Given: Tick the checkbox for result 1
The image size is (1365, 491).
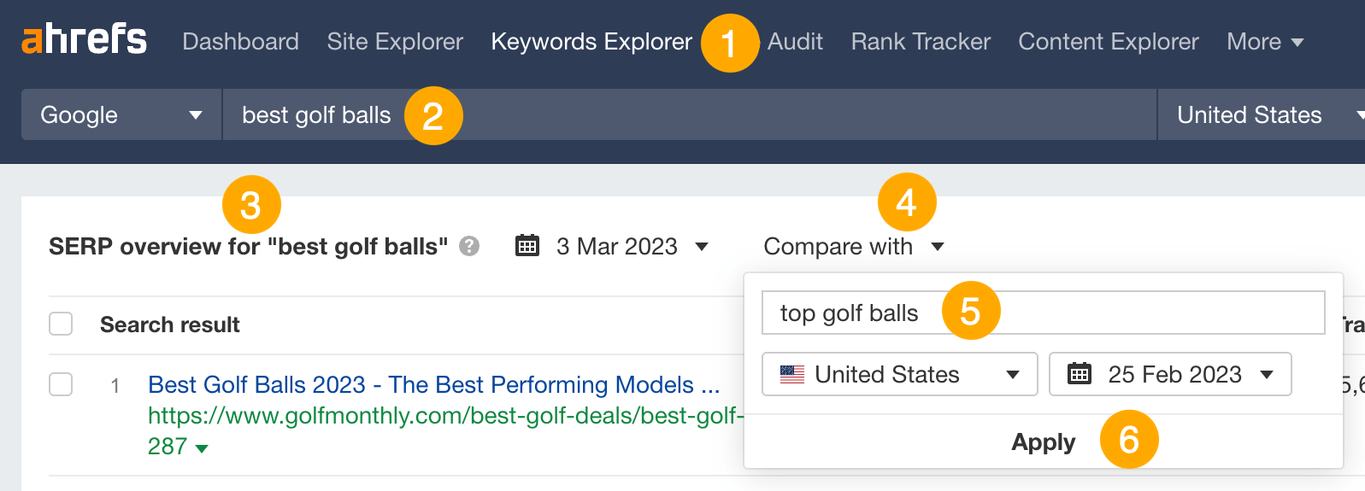Looking at the screenshot, I should click(x=61, y=384).
